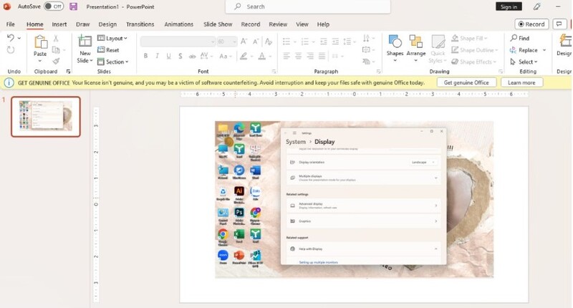Viewport: 573px width, 308px height.
Task: Click the Learn more button
Action: tap(521, 82)
